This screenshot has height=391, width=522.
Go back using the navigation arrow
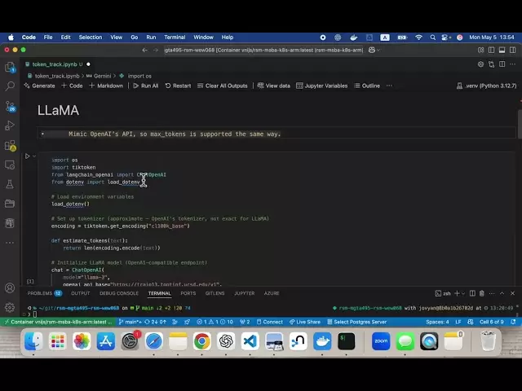(x=144, y=51)
